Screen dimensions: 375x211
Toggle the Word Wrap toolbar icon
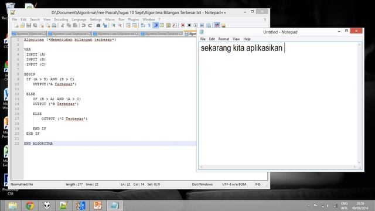143,26
